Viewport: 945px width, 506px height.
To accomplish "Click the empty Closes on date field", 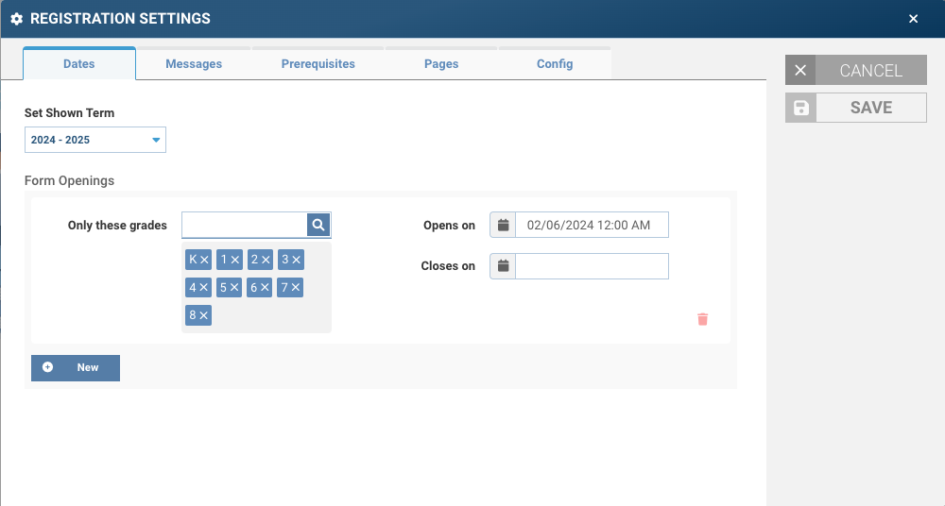I will pos(592,265).
